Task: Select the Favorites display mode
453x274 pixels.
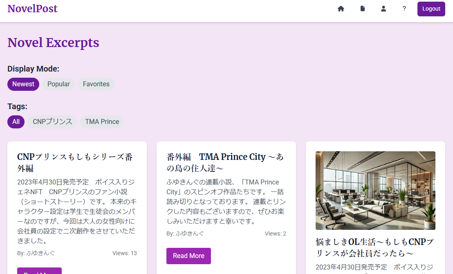Action: tap(96, 84)
